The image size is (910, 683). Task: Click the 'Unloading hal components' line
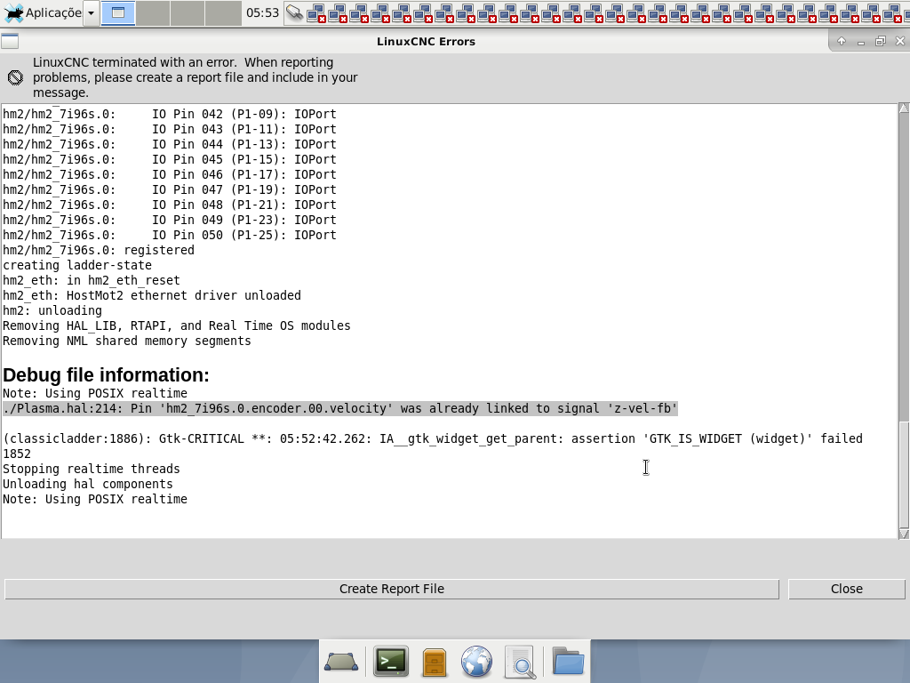(88, 484)
